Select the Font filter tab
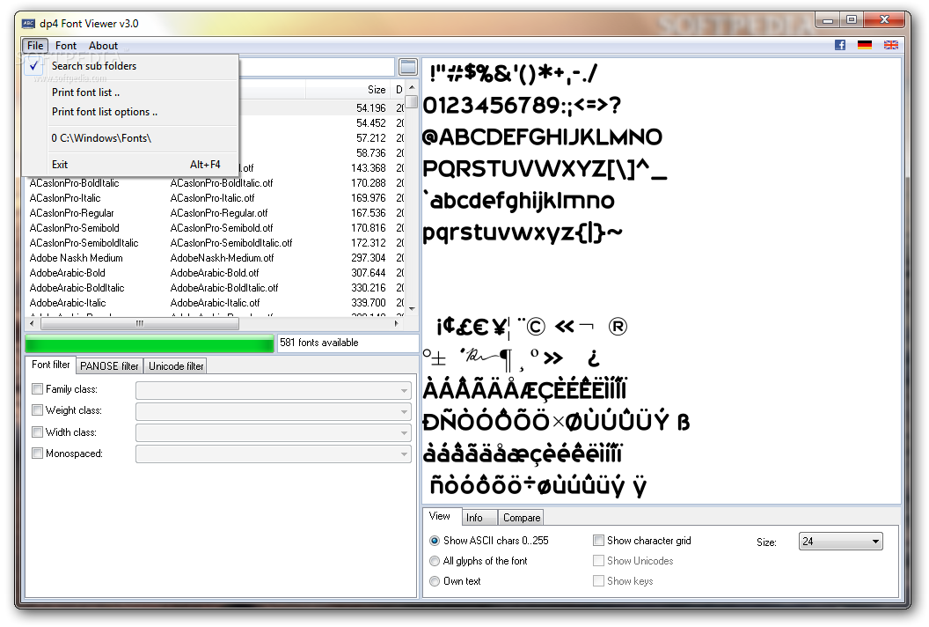 click(x=50, y=365)
